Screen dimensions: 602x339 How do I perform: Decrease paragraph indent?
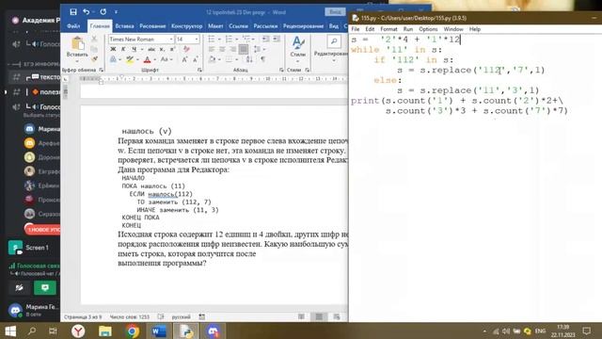(x=265, y=39)
